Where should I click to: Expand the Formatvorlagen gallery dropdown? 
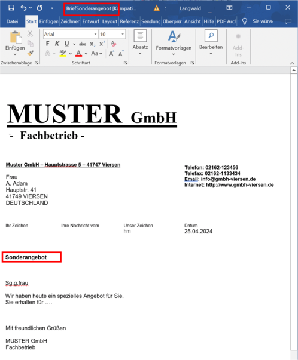(174, 54)
